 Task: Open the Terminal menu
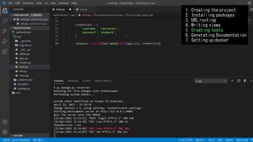[x=63, y=3]
